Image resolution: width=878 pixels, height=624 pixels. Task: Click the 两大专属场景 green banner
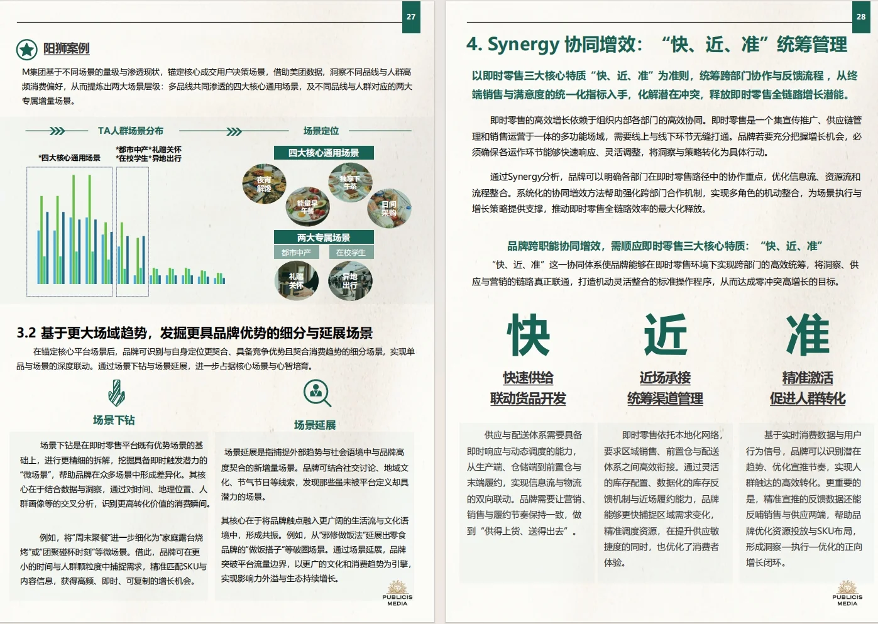pyautogui.click(x=324, y=238)
